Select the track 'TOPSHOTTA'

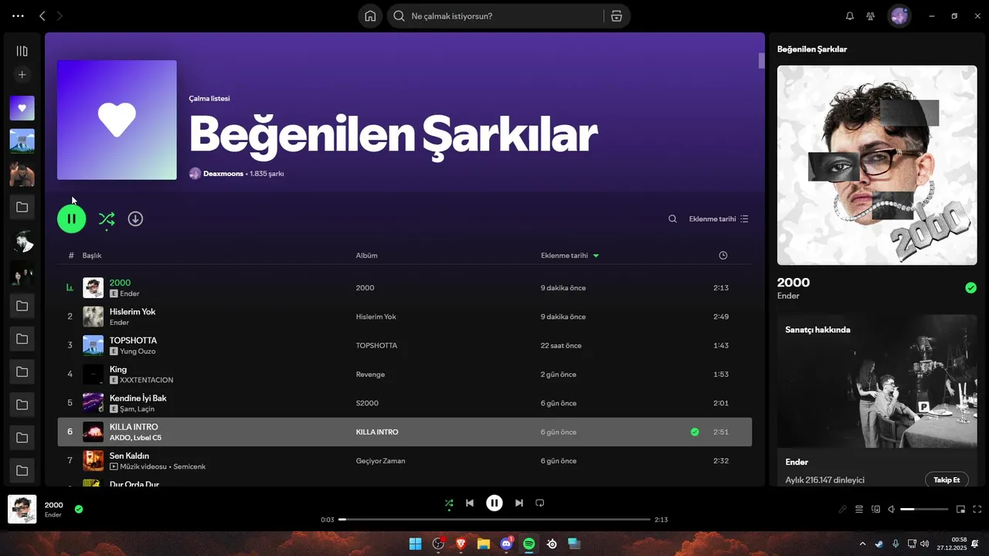pos(405,345)
